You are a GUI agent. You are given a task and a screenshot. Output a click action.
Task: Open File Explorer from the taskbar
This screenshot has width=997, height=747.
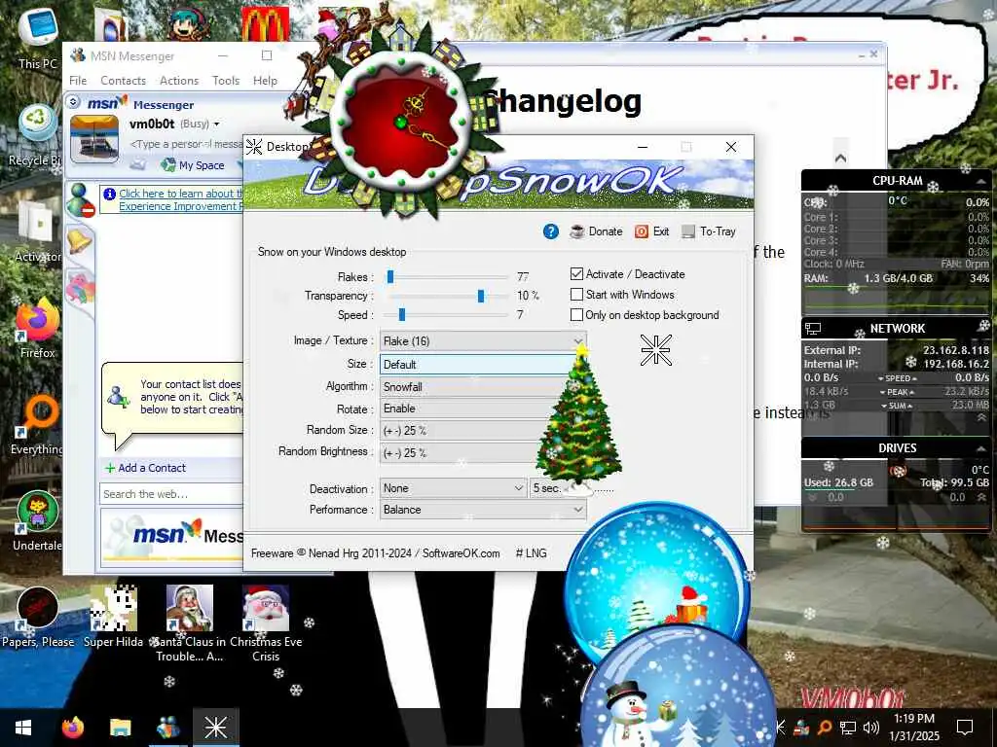pyautogui.click(x=120, y=728)
